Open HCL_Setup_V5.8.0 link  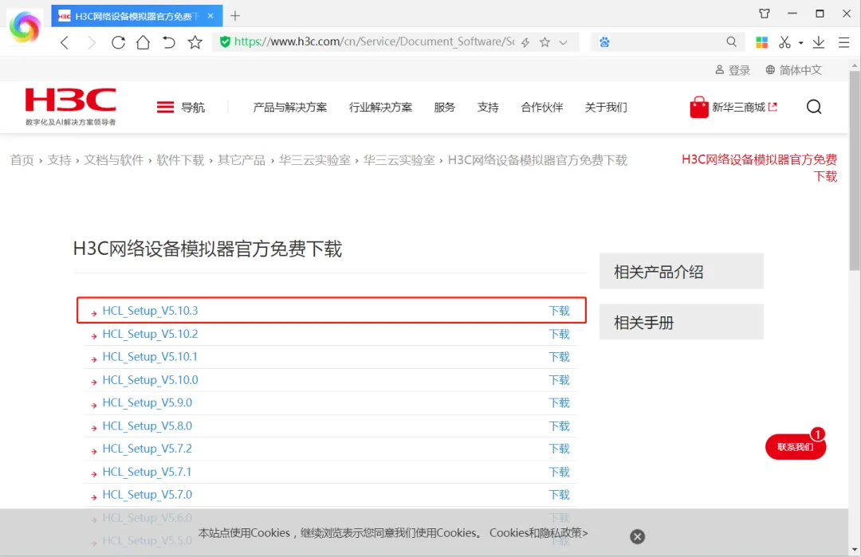pyautogui.click(x=147, y=426)
